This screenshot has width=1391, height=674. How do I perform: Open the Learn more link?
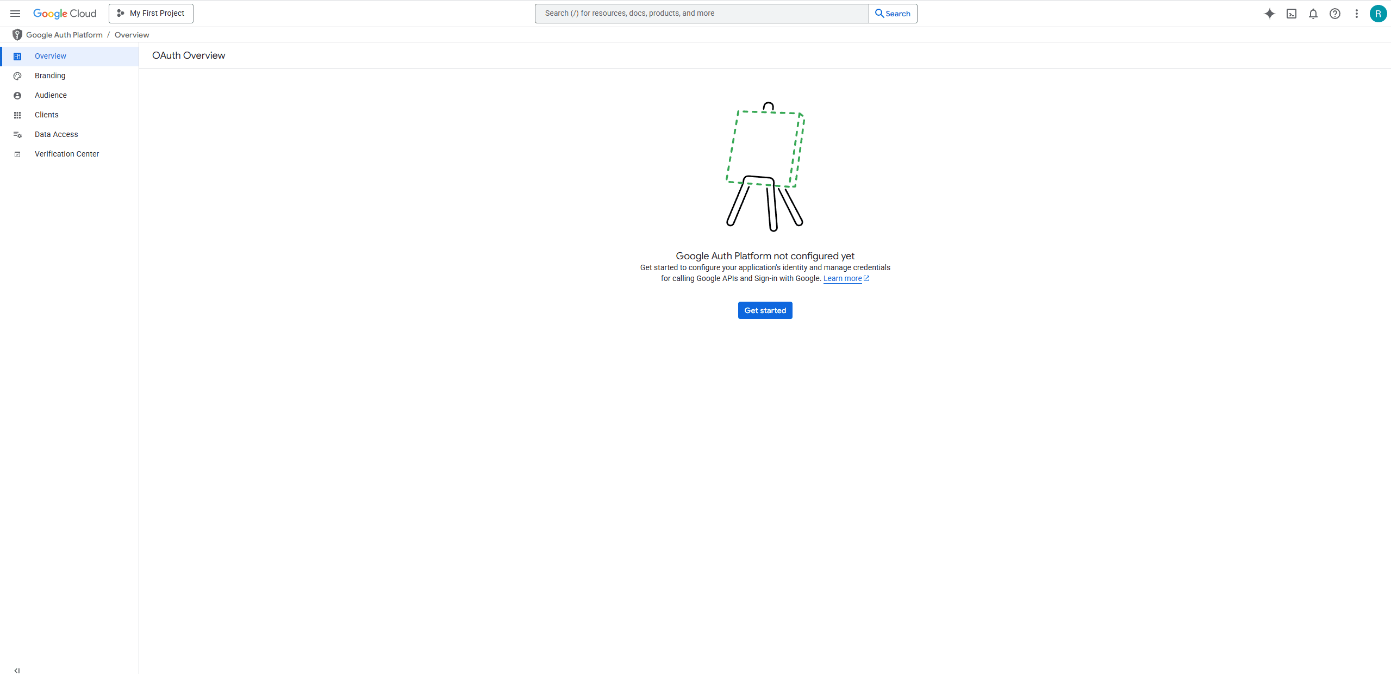[x=843, y=278]
